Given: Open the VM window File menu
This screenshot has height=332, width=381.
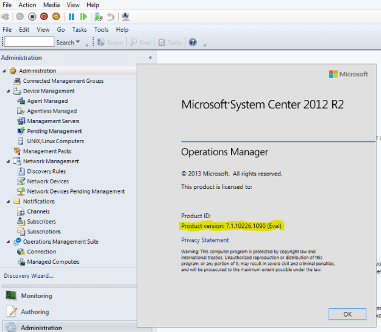Looking at the screenshot, I should [x=7, y=5].
